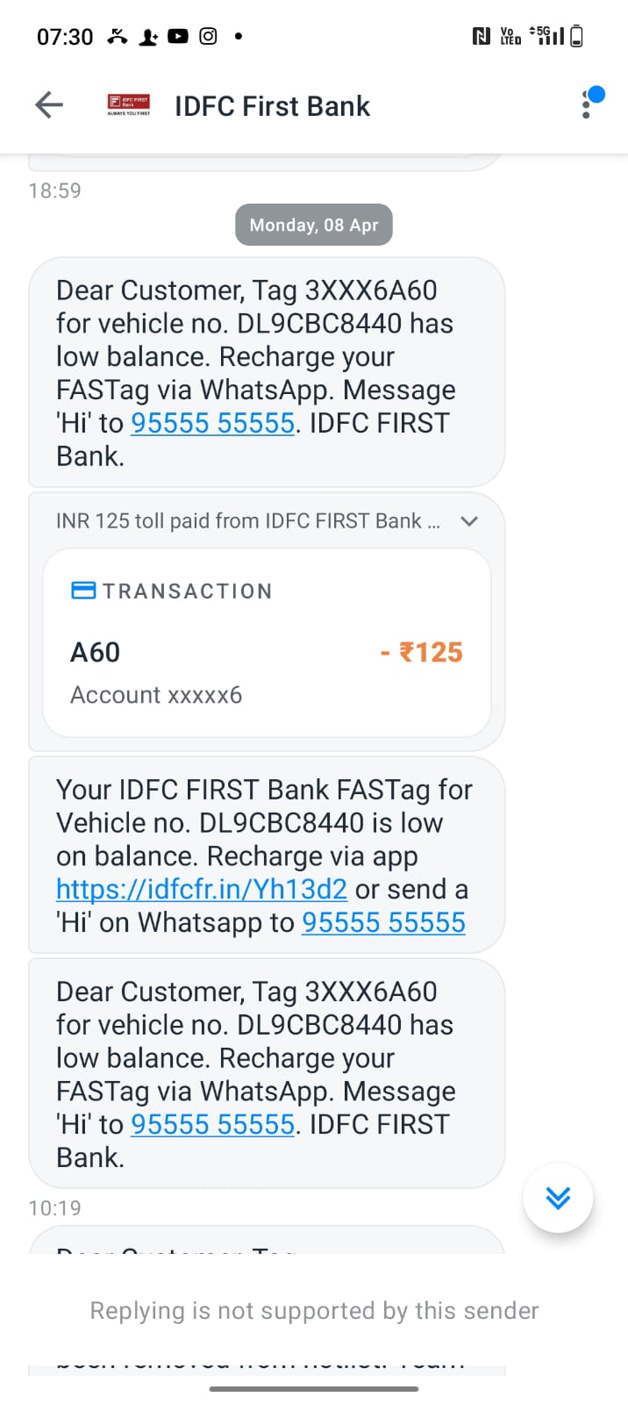The height and width of the screenshot is (1404, 628).
Task: Go back using the arrow icon
Action: click(x=49, y=105)
